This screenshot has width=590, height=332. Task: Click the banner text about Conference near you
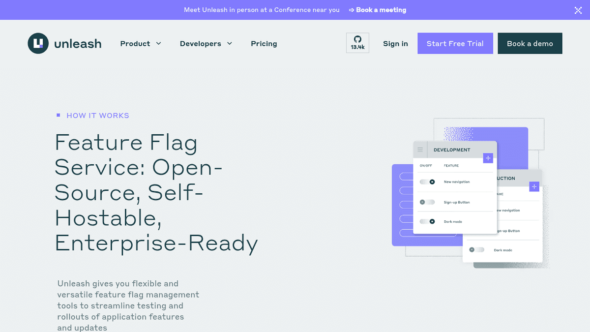coord(262,10)
